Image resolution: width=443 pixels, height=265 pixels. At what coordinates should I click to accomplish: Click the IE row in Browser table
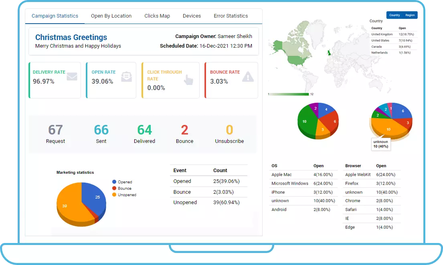[372, 218]
